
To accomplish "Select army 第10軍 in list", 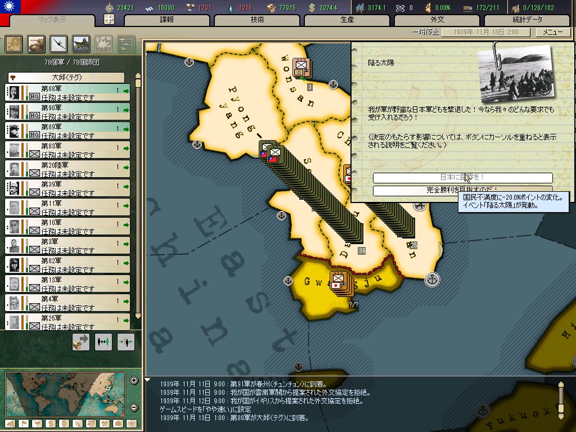I will point(67,226).
